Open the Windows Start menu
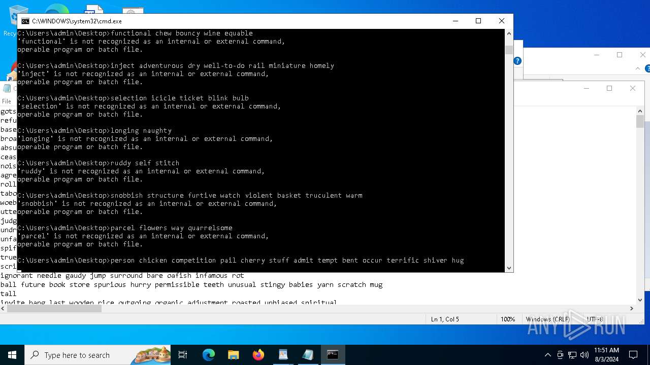The image size is (650, 365). pyautogui.click(x=12, y=355)
